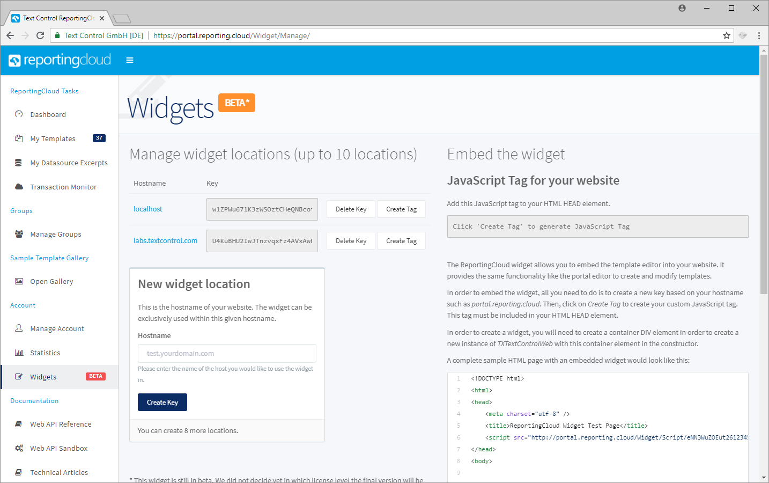
Task: Create Tag for localhost
Action: click(402, 209)
